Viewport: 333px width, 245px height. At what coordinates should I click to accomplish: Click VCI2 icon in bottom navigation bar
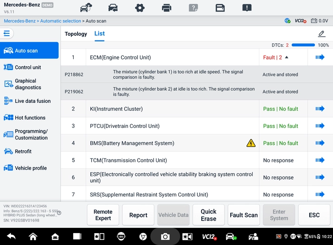pos(209,236)
